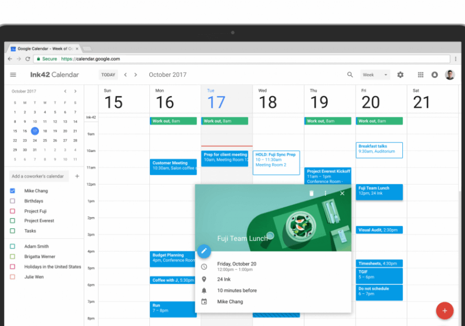
Task: Click the browser forward arrow
Action: tap(19, 59)
